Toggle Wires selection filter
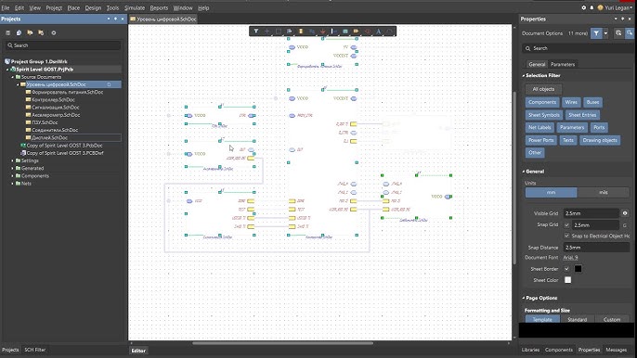This screenshot has height=358, width=637. [x=571, y=102]
